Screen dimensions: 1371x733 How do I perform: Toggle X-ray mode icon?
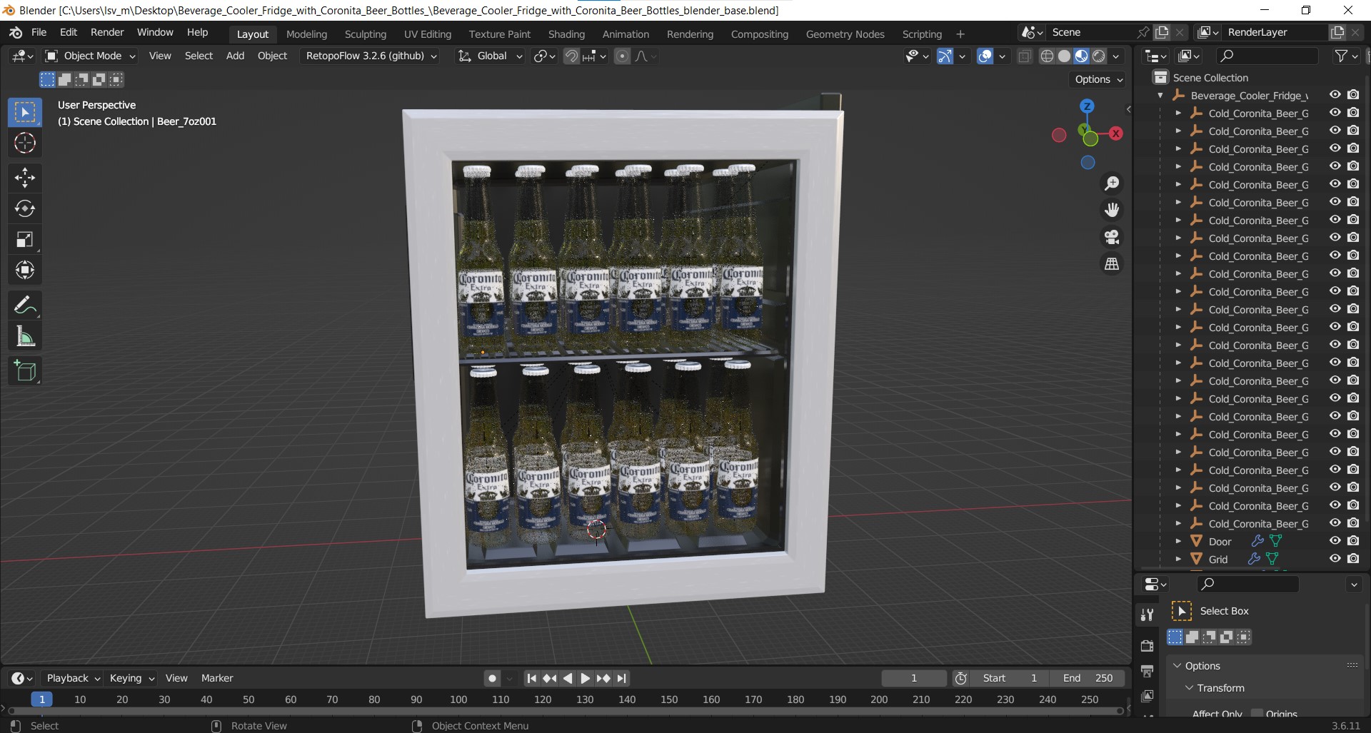point(1024,56)
